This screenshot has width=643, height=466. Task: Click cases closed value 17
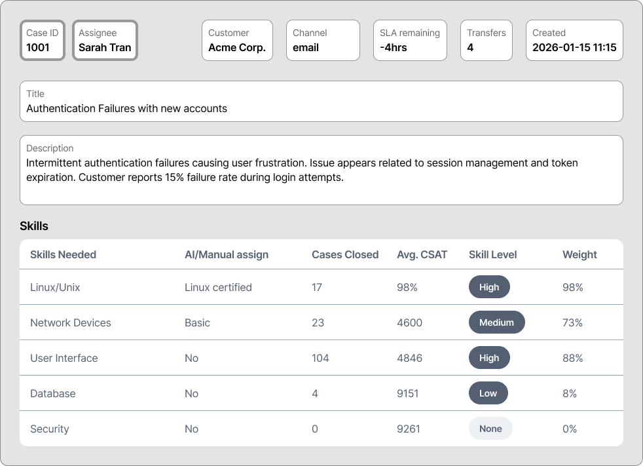[x=316, y=287]
